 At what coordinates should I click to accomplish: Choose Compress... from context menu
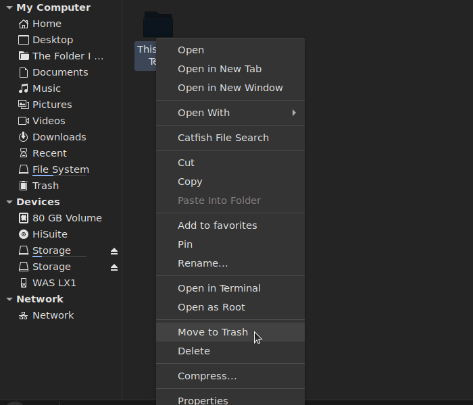point(207,376)
